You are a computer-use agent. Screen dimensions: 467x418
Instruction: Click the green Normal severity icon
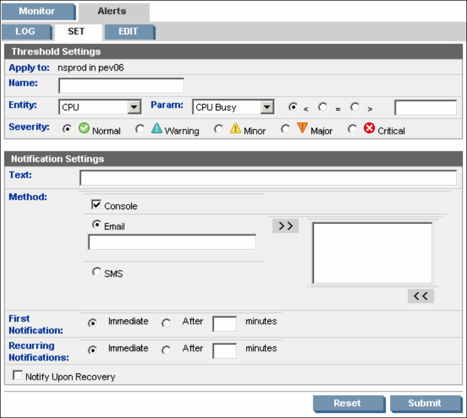[x=84, y=129]
